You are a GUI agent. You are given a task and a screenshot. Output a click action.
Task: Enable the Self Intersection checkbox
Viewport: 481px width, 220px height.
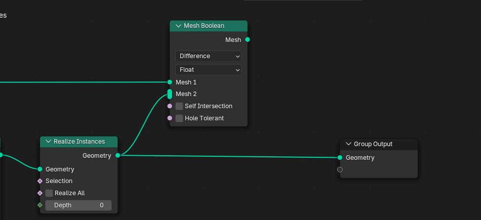pos(179,106)
